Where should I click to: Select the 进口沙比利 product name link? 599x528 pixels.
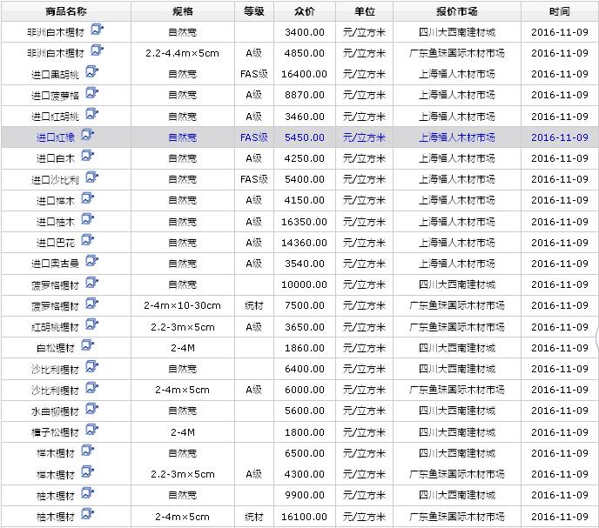click(x=55, y=180)
